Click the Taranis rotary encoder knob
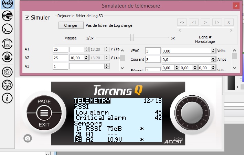 pyautogui.click(x=192, y=113)
